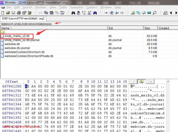Select webviewCookiesChromium.db in file list
The width and height of the screenshot is (178, 132).
point(24,52)
